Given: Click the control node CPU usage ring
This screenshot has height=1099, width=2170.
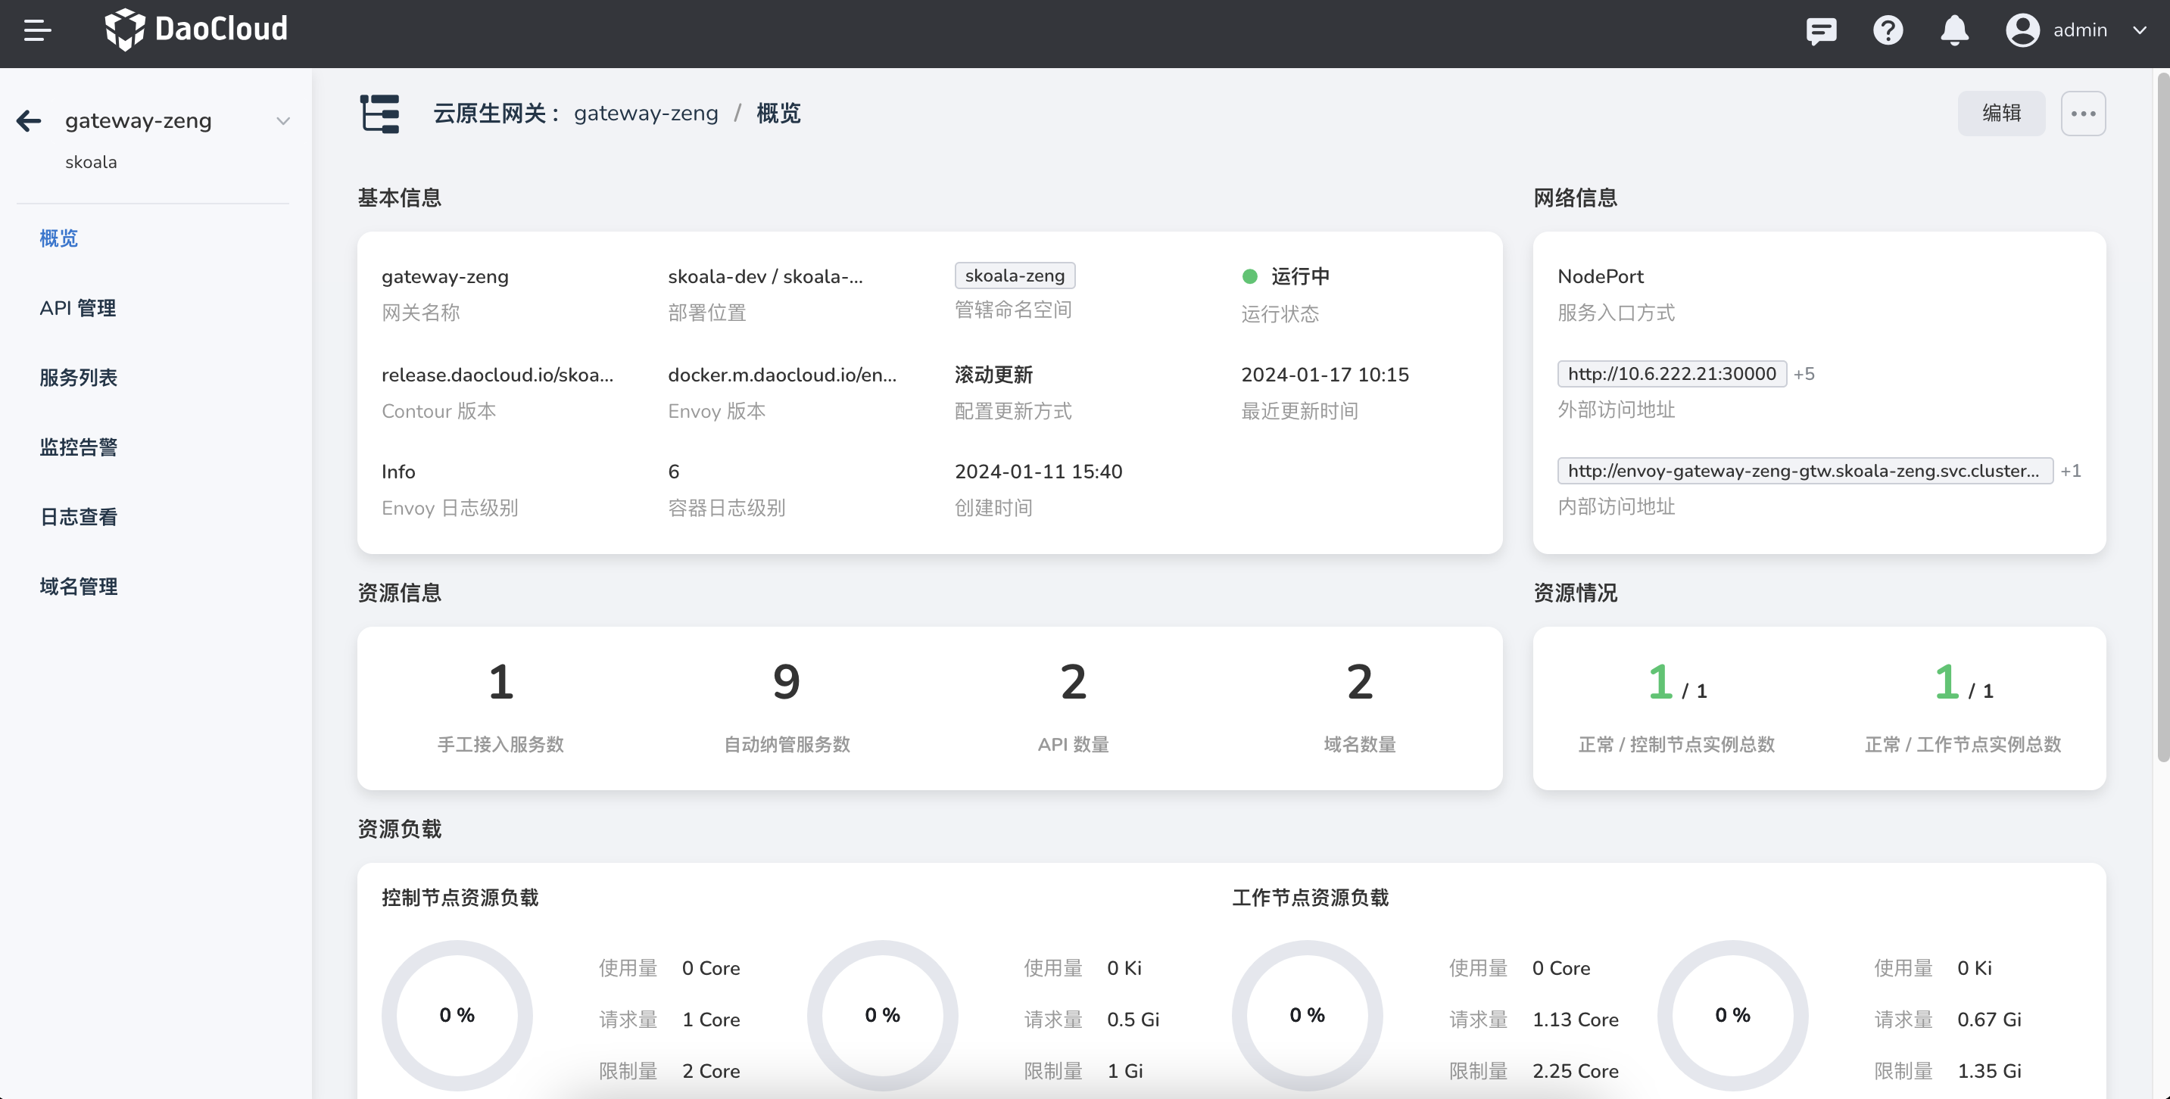Looking at the screenshot, I should pyautogui.click(x=457, y=1015).
